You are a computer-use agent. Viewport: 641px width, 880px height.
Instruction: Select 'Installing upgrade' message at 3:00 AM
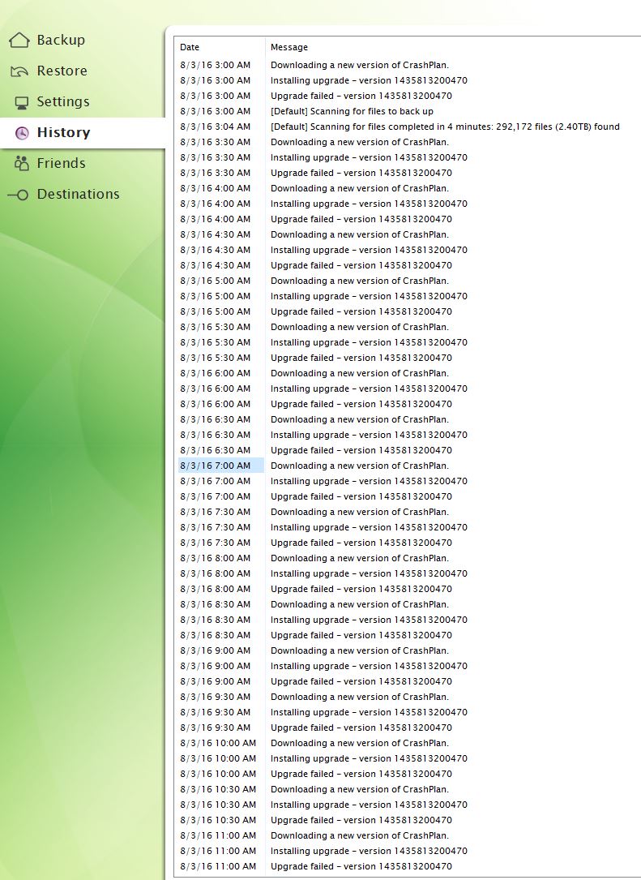coord(369,80)
